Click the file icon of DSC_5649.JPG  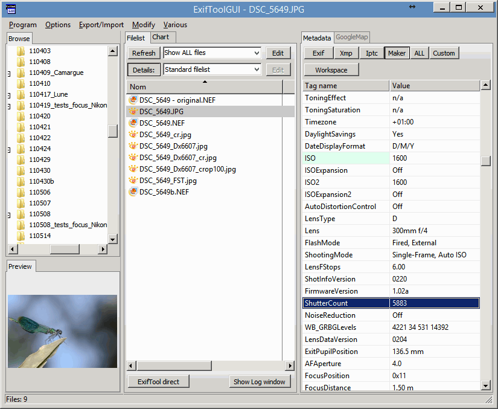[x=133, y=112]
